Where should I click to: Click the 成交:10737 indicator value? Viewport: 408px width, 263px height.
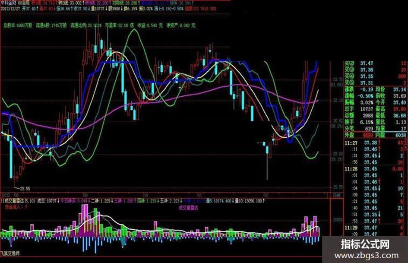coord(48,201)
